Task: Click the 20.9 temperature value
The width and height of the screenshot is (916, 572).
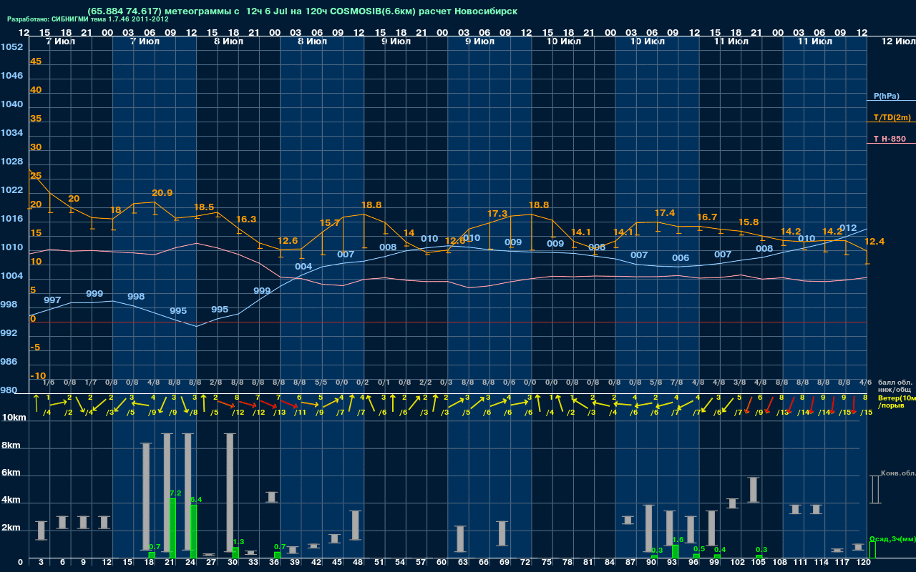Action: tap(162, 193)
